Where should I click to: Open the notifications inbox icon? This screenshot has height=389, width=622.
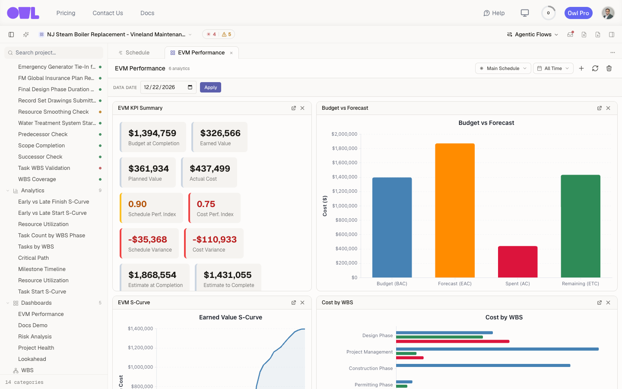point(570,35)
